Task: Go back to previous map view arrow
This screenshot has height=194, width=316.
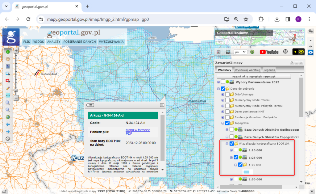Action: coord(8,124)
